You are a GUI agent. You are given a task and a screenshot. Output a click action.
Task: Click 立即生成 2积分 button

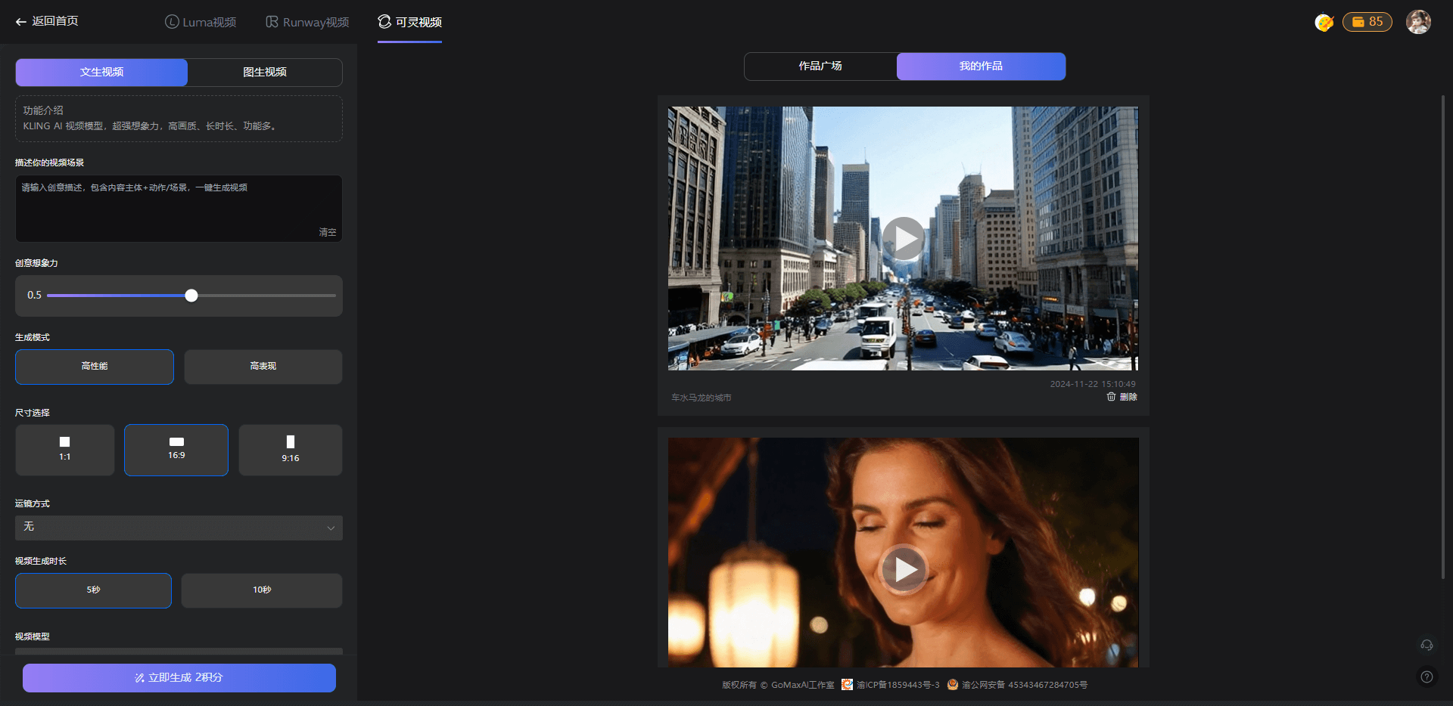[179, 678]
